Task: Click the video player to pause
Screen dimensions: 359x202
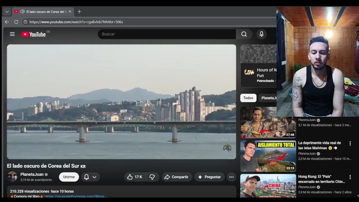Action: pyautogui.click(x=121, y=102)
